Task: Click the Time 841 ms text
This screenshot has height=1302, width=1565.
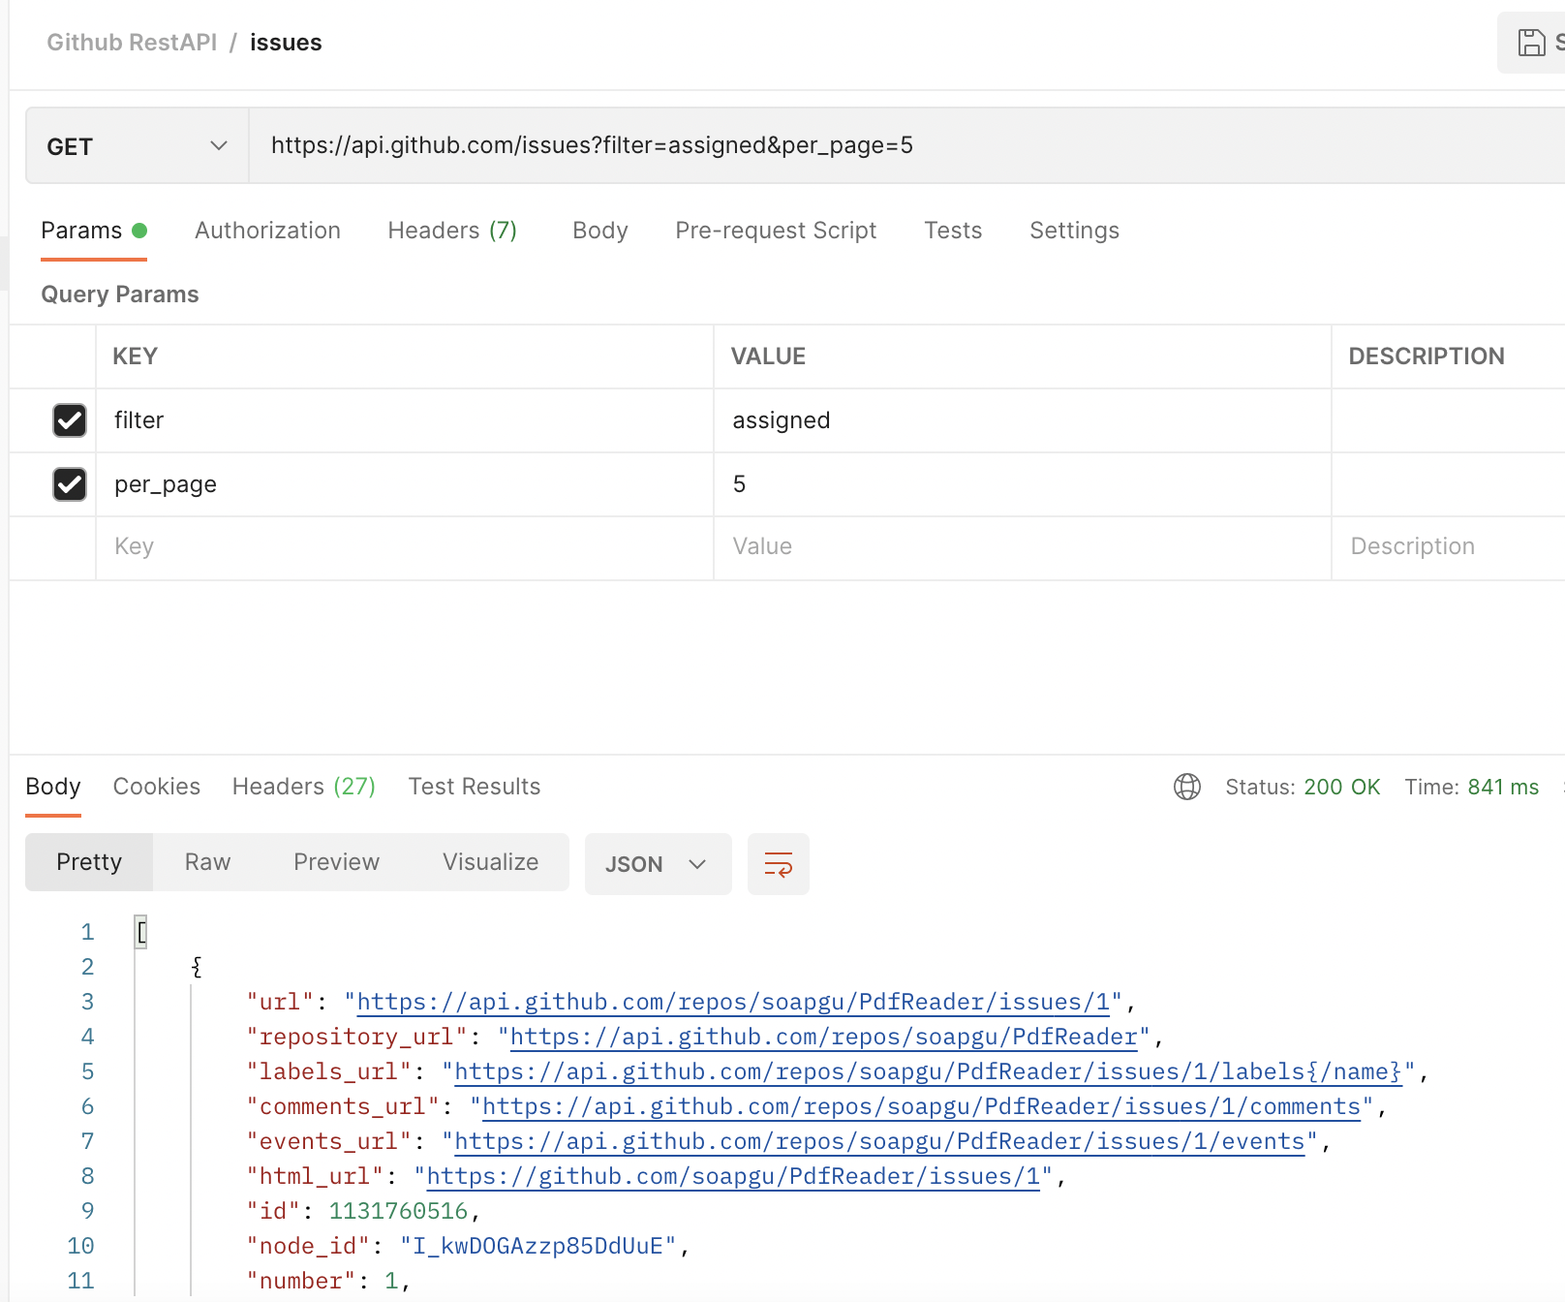Action: (x=1472, y=787)
